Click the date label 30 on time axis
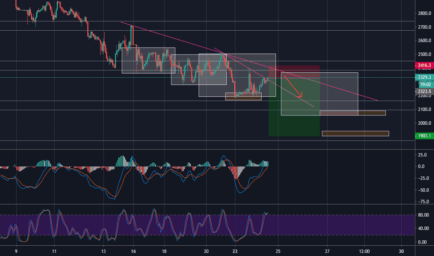Image resolution: width=434 pixels, height=256 pixels. pyautogui.click(x=401, y=251)
